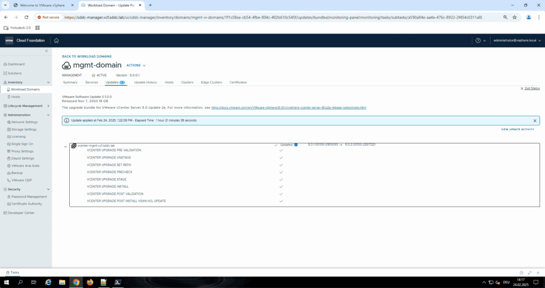Open Firefox from the taskbar
The image size is (545, 288).
point(90,283)
